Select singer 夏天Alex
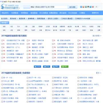Viewport: 103px width, 103px height. coord(48,30)
